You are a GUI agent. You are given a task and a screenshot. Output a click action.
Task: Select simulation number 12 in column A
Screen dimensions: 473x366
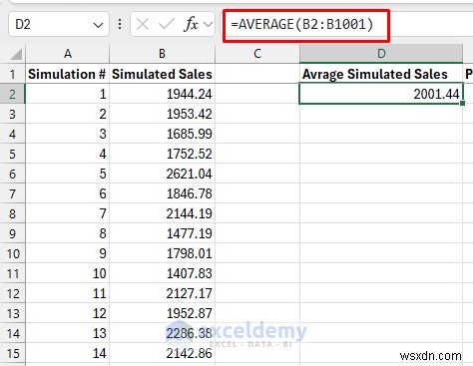tap(68, 313)
